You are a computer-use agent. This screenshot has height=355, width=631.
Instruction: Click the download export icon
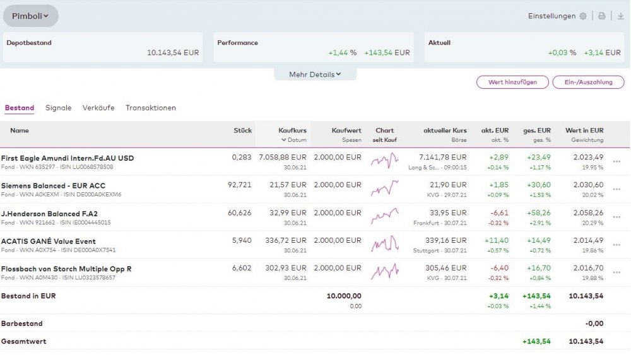coord(620,16)
